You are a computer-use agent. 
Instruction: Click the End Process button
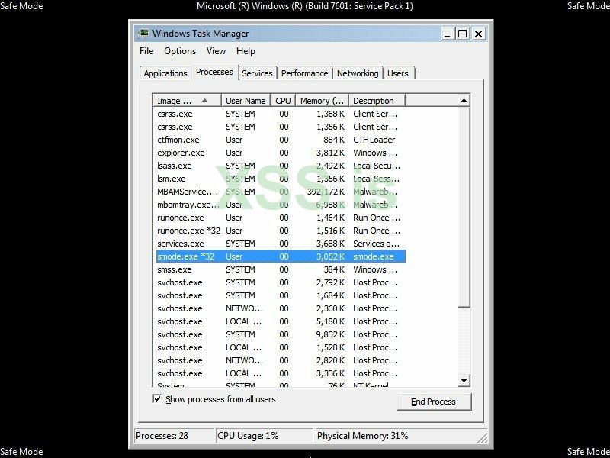click(x=434, y=402)
